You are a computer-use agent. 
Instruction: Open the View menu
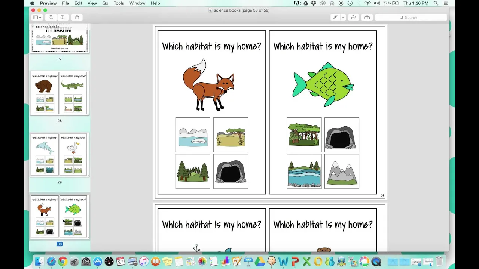pyautogui.click(x=92, y=3)
